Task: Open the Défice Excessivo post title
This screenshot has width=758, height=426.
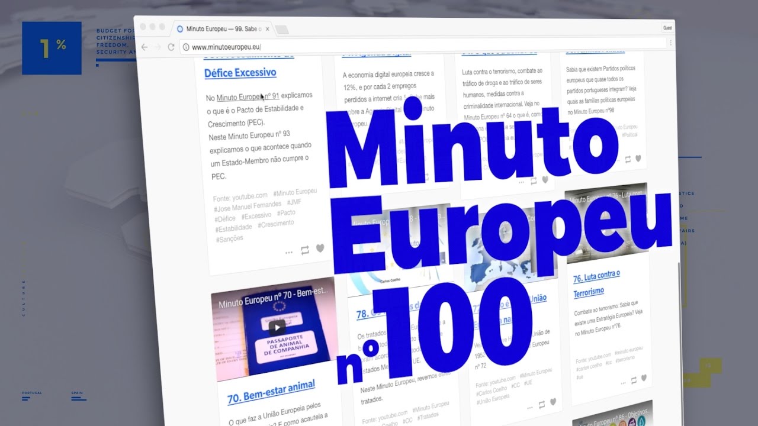Action: [x=240, y=73]
